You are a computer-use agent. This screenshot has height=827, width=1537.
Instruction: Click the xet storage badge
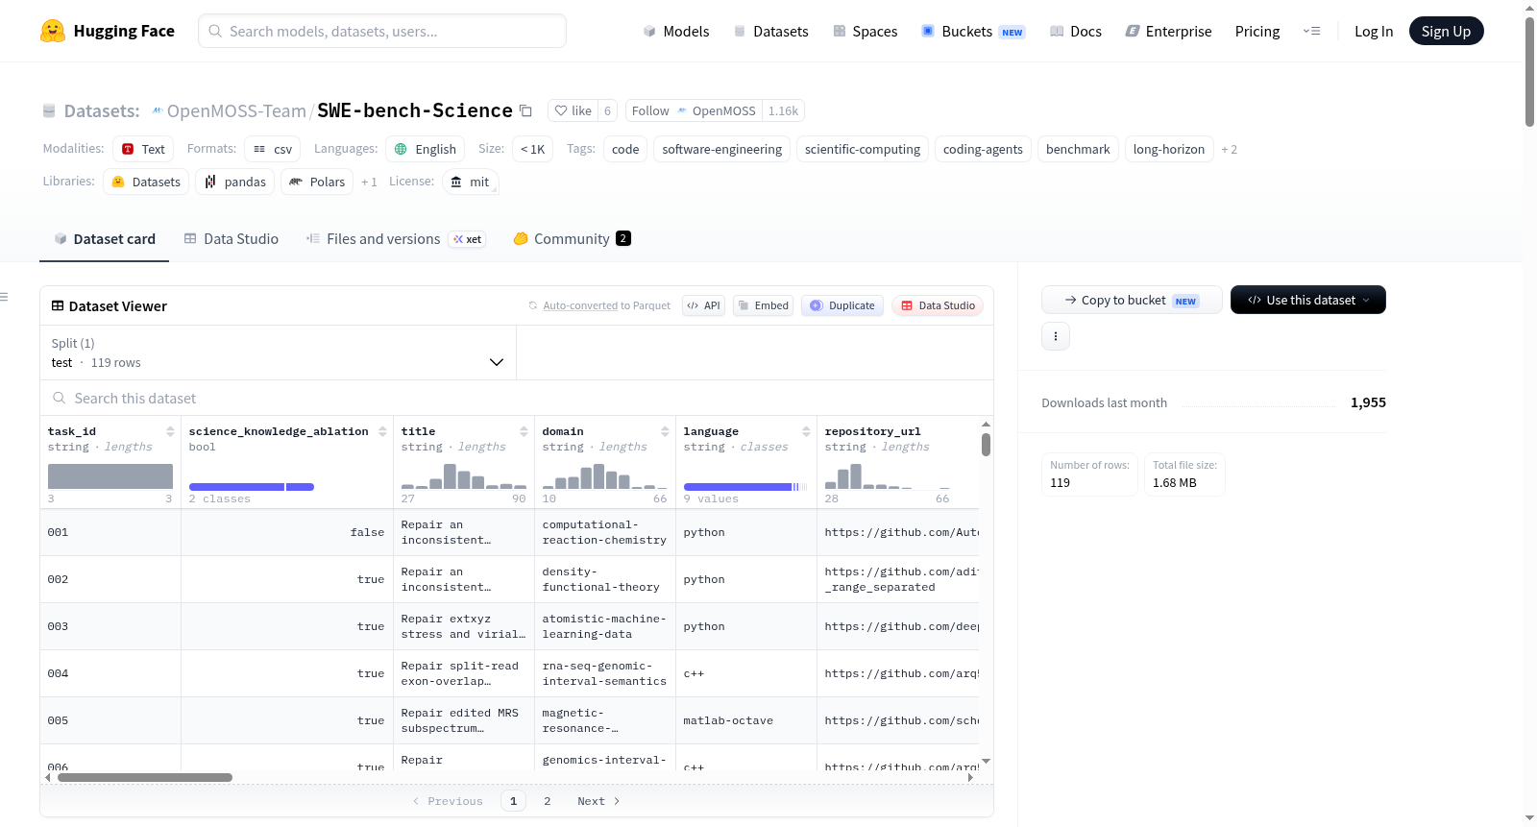[468, 239]
